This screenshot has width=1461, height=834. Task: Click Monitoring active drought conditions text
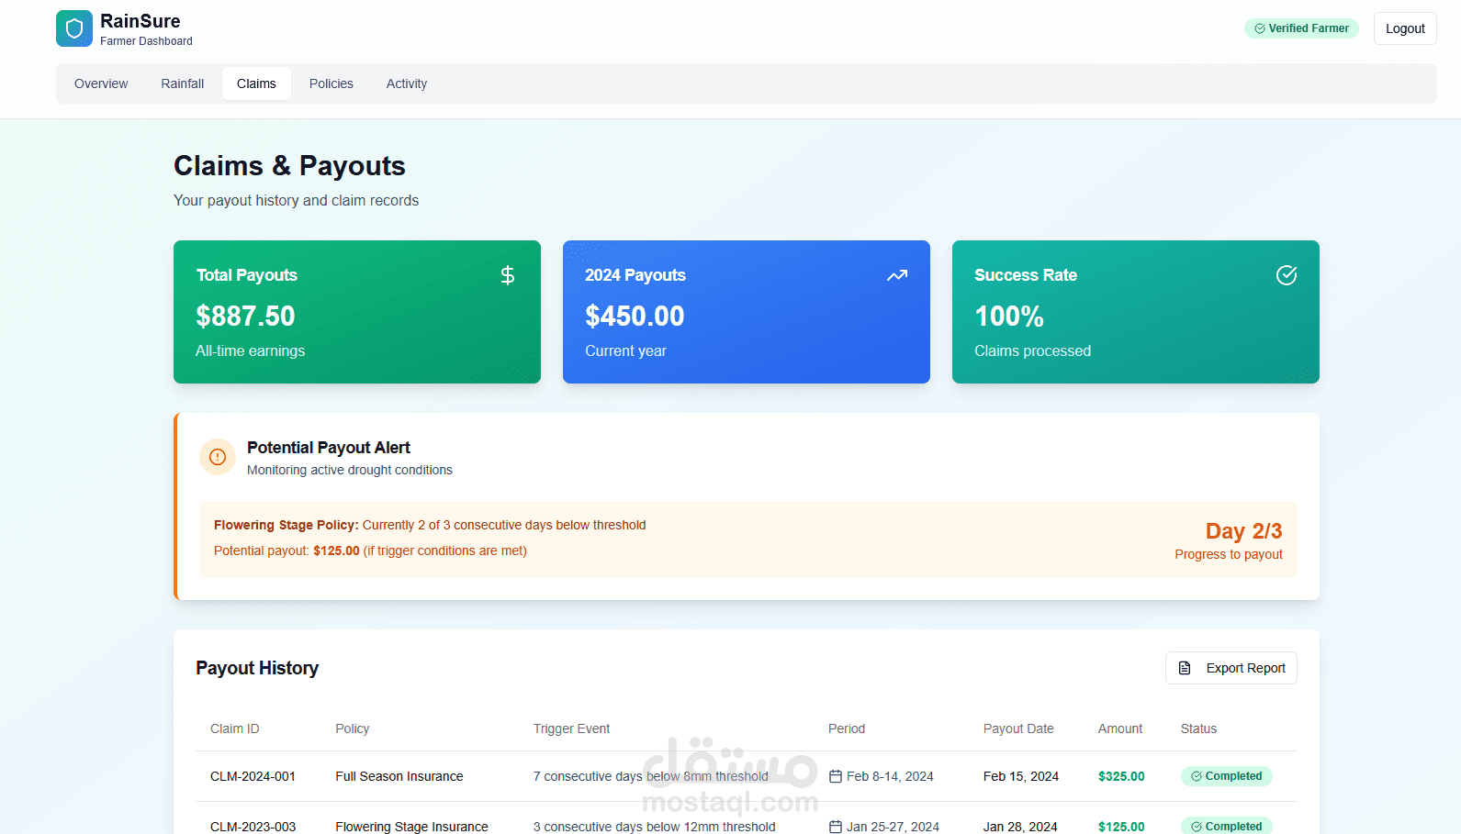[x=350, y=470]
